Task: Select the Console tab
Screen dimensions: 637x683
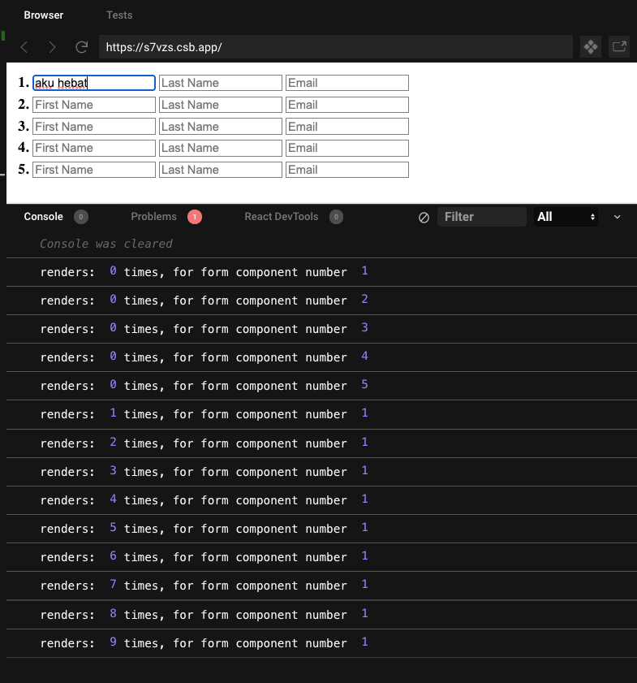Action: [44, 217]
